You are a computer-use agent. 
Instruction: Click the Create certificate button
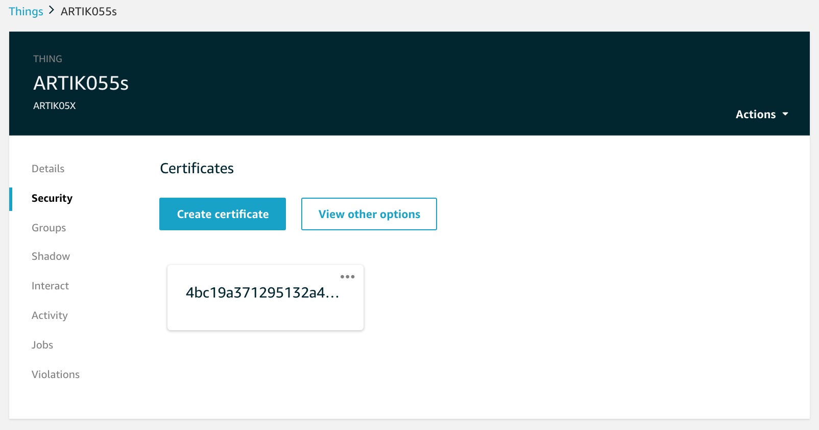click(223, 214)
